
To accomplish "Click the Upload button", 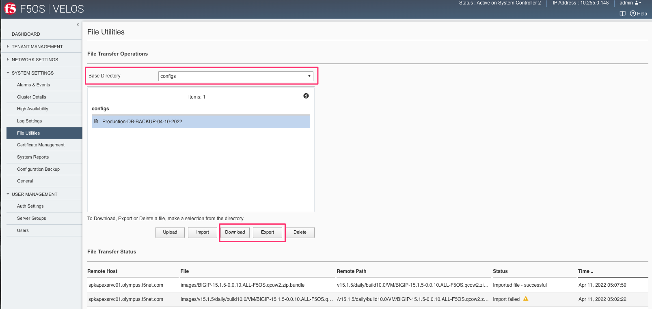I will [170, 232].
